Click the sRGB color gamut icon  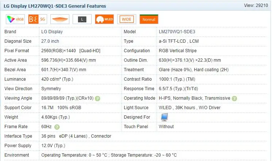tap(15, 19)
